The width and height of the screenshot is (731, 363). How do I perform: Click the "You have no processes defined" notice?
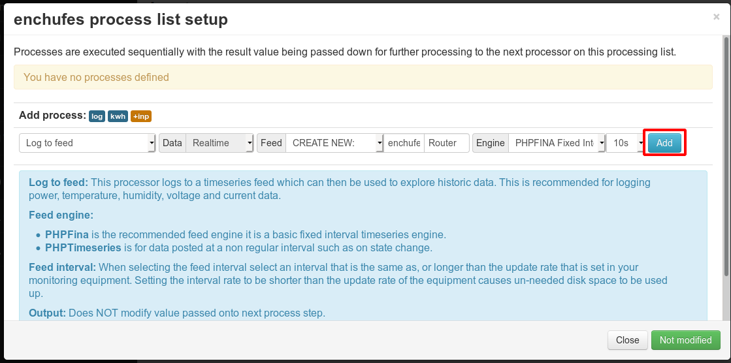coord(363,77)
